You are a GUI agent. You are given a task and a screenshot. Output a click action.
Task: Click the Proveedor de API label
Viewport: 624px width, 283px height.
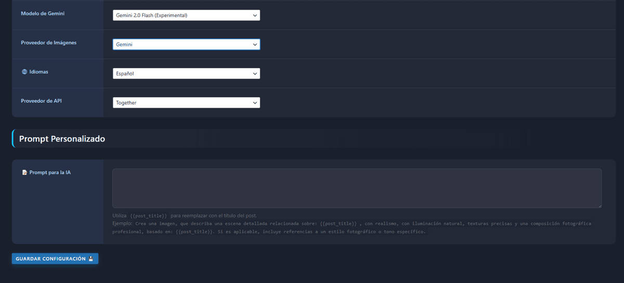pos(41,101)
